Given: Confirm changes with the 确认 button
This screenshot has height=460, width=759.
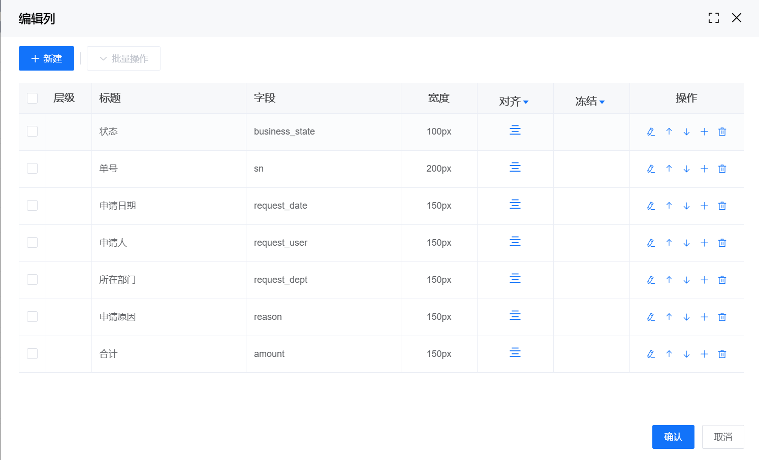Looking at the screenshot, I should (673, 437).
